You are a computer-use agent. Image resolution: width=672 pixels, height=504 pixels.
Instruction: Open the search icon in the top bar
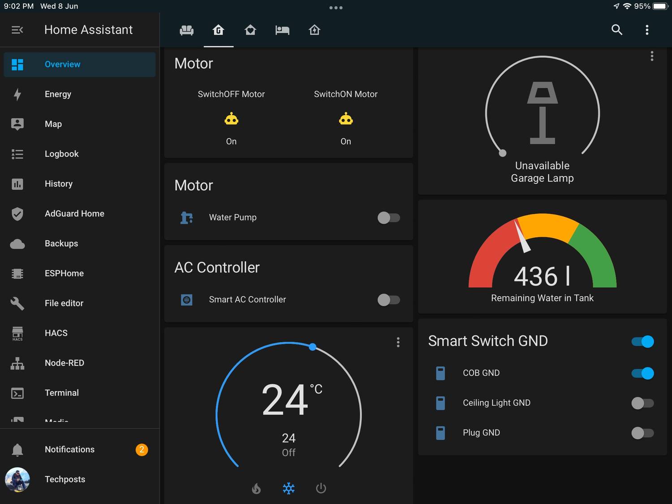[x=617, y=30]
